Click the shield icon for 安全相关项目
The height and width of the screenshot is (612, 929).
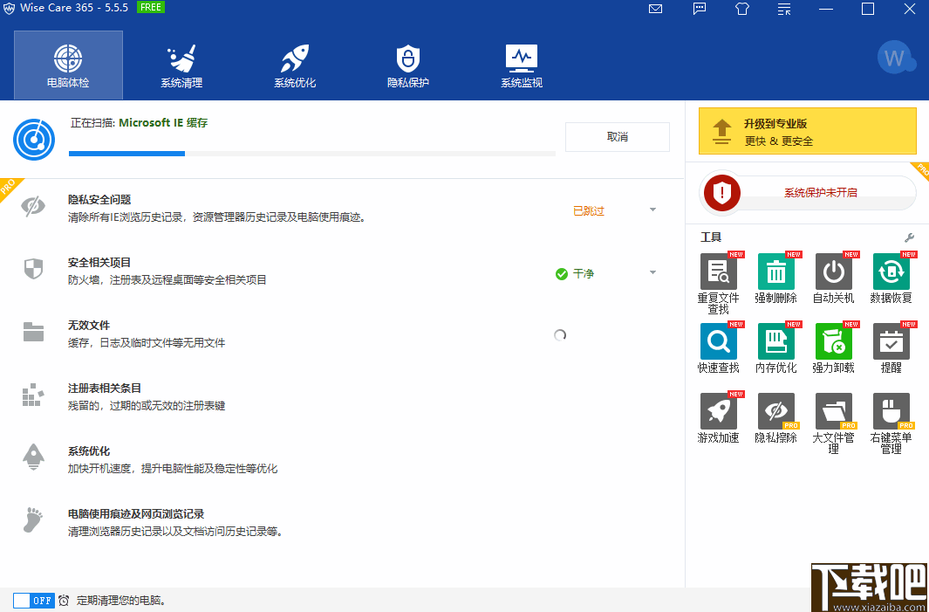33,269
